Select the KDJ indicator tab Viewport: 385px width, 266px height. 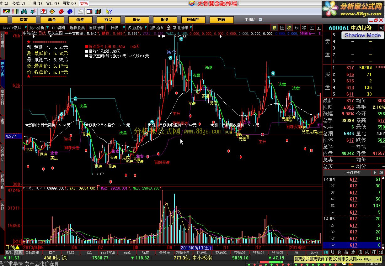[51, 253]
